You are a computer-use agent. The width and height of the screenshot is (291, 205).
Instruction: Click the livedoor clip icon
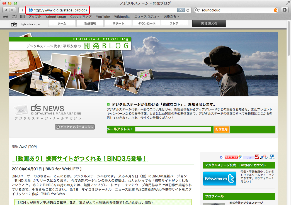click(x=240, y=157)
